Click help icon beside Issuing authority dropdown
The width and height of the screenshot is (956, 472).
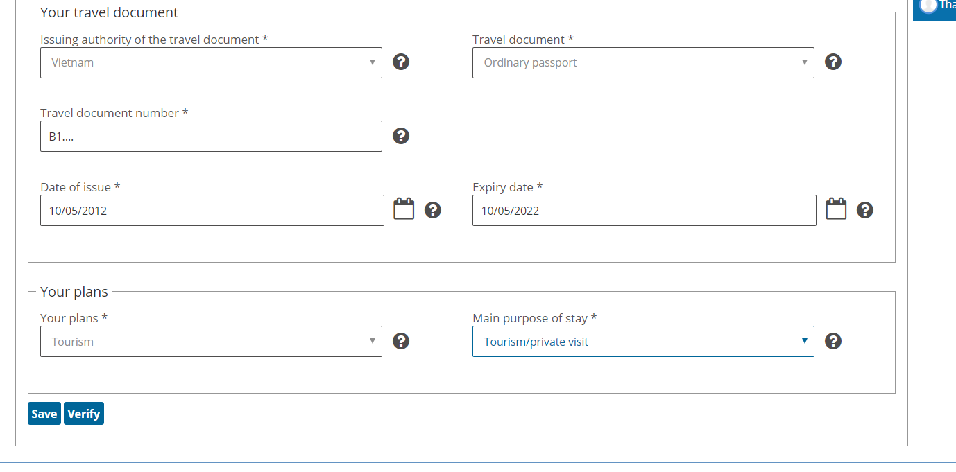401,62
